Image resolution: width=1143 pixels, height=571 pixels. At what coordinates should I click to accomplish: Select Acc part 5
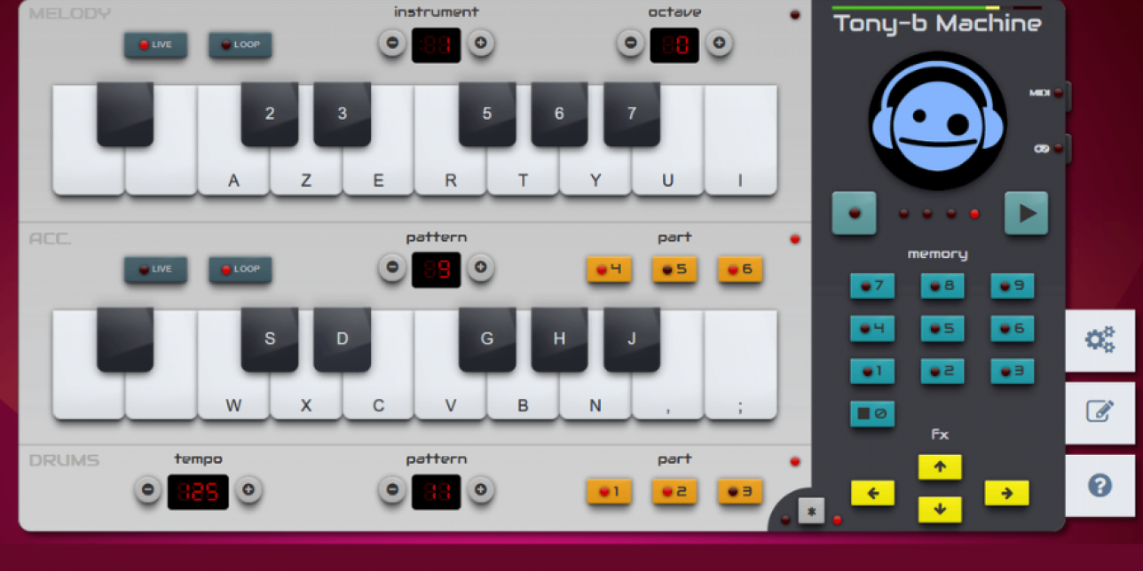[x=674, y=270]
